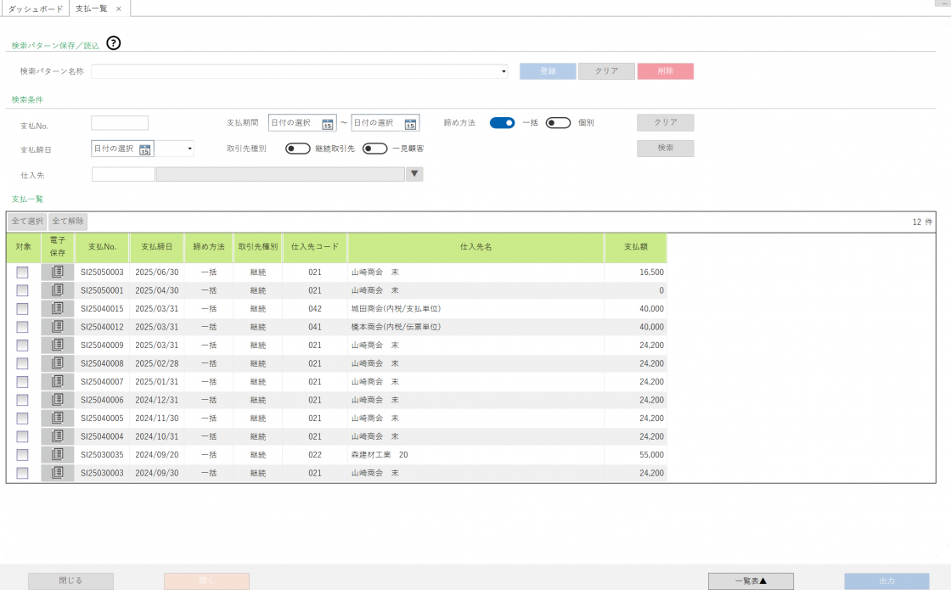The image size is (951, 590).
Task: Toggle the 一括 closing method switch
Action: point(502,122)
